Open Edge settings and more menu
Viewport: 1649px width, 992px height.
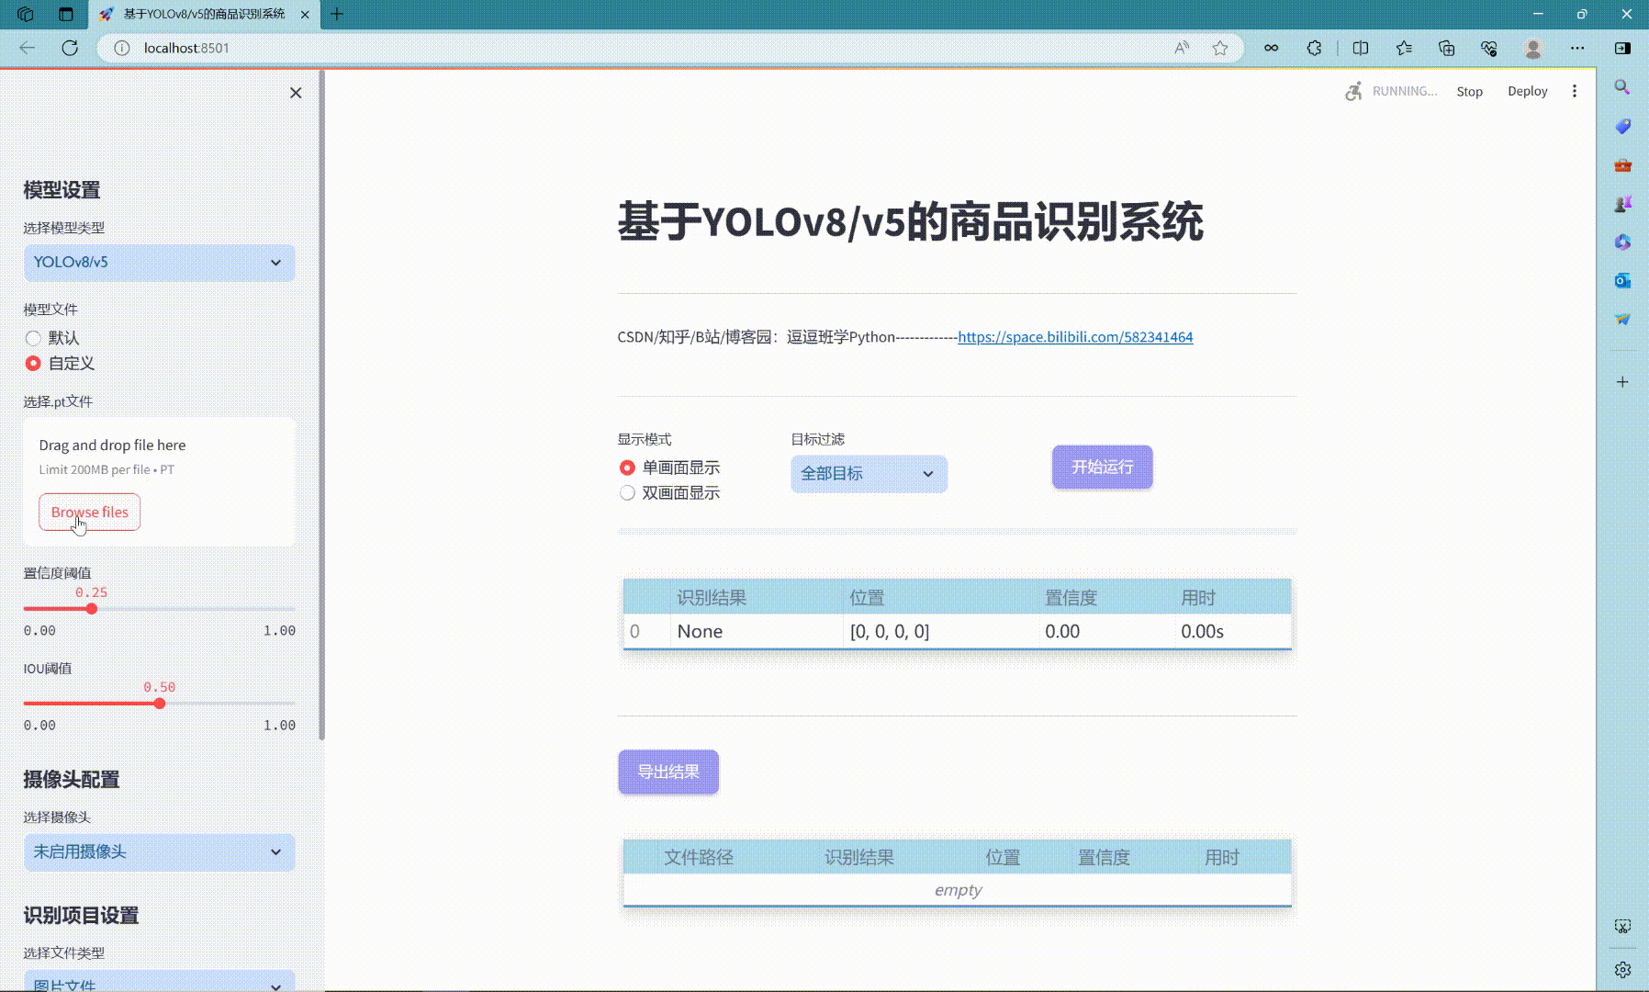point(1577,48)
